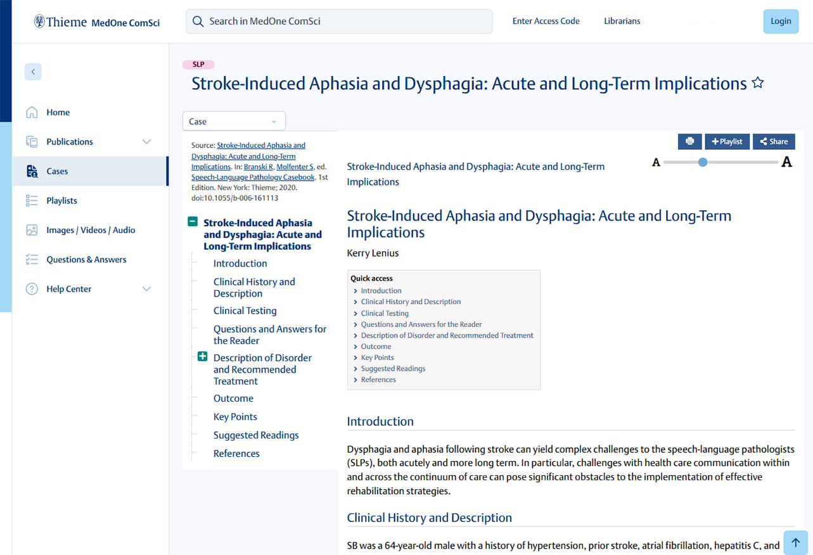Click the Playlists sidebar icon
The width and height of the screenshot is (813, 555).
pos(32,200)
